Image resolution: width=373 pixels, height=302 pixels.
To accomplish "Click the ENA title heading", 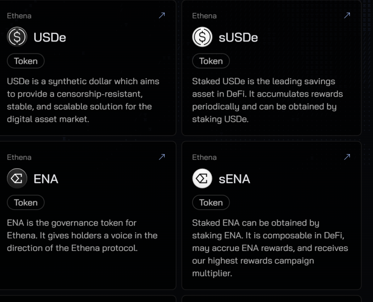I will click(x=46, y=179).
